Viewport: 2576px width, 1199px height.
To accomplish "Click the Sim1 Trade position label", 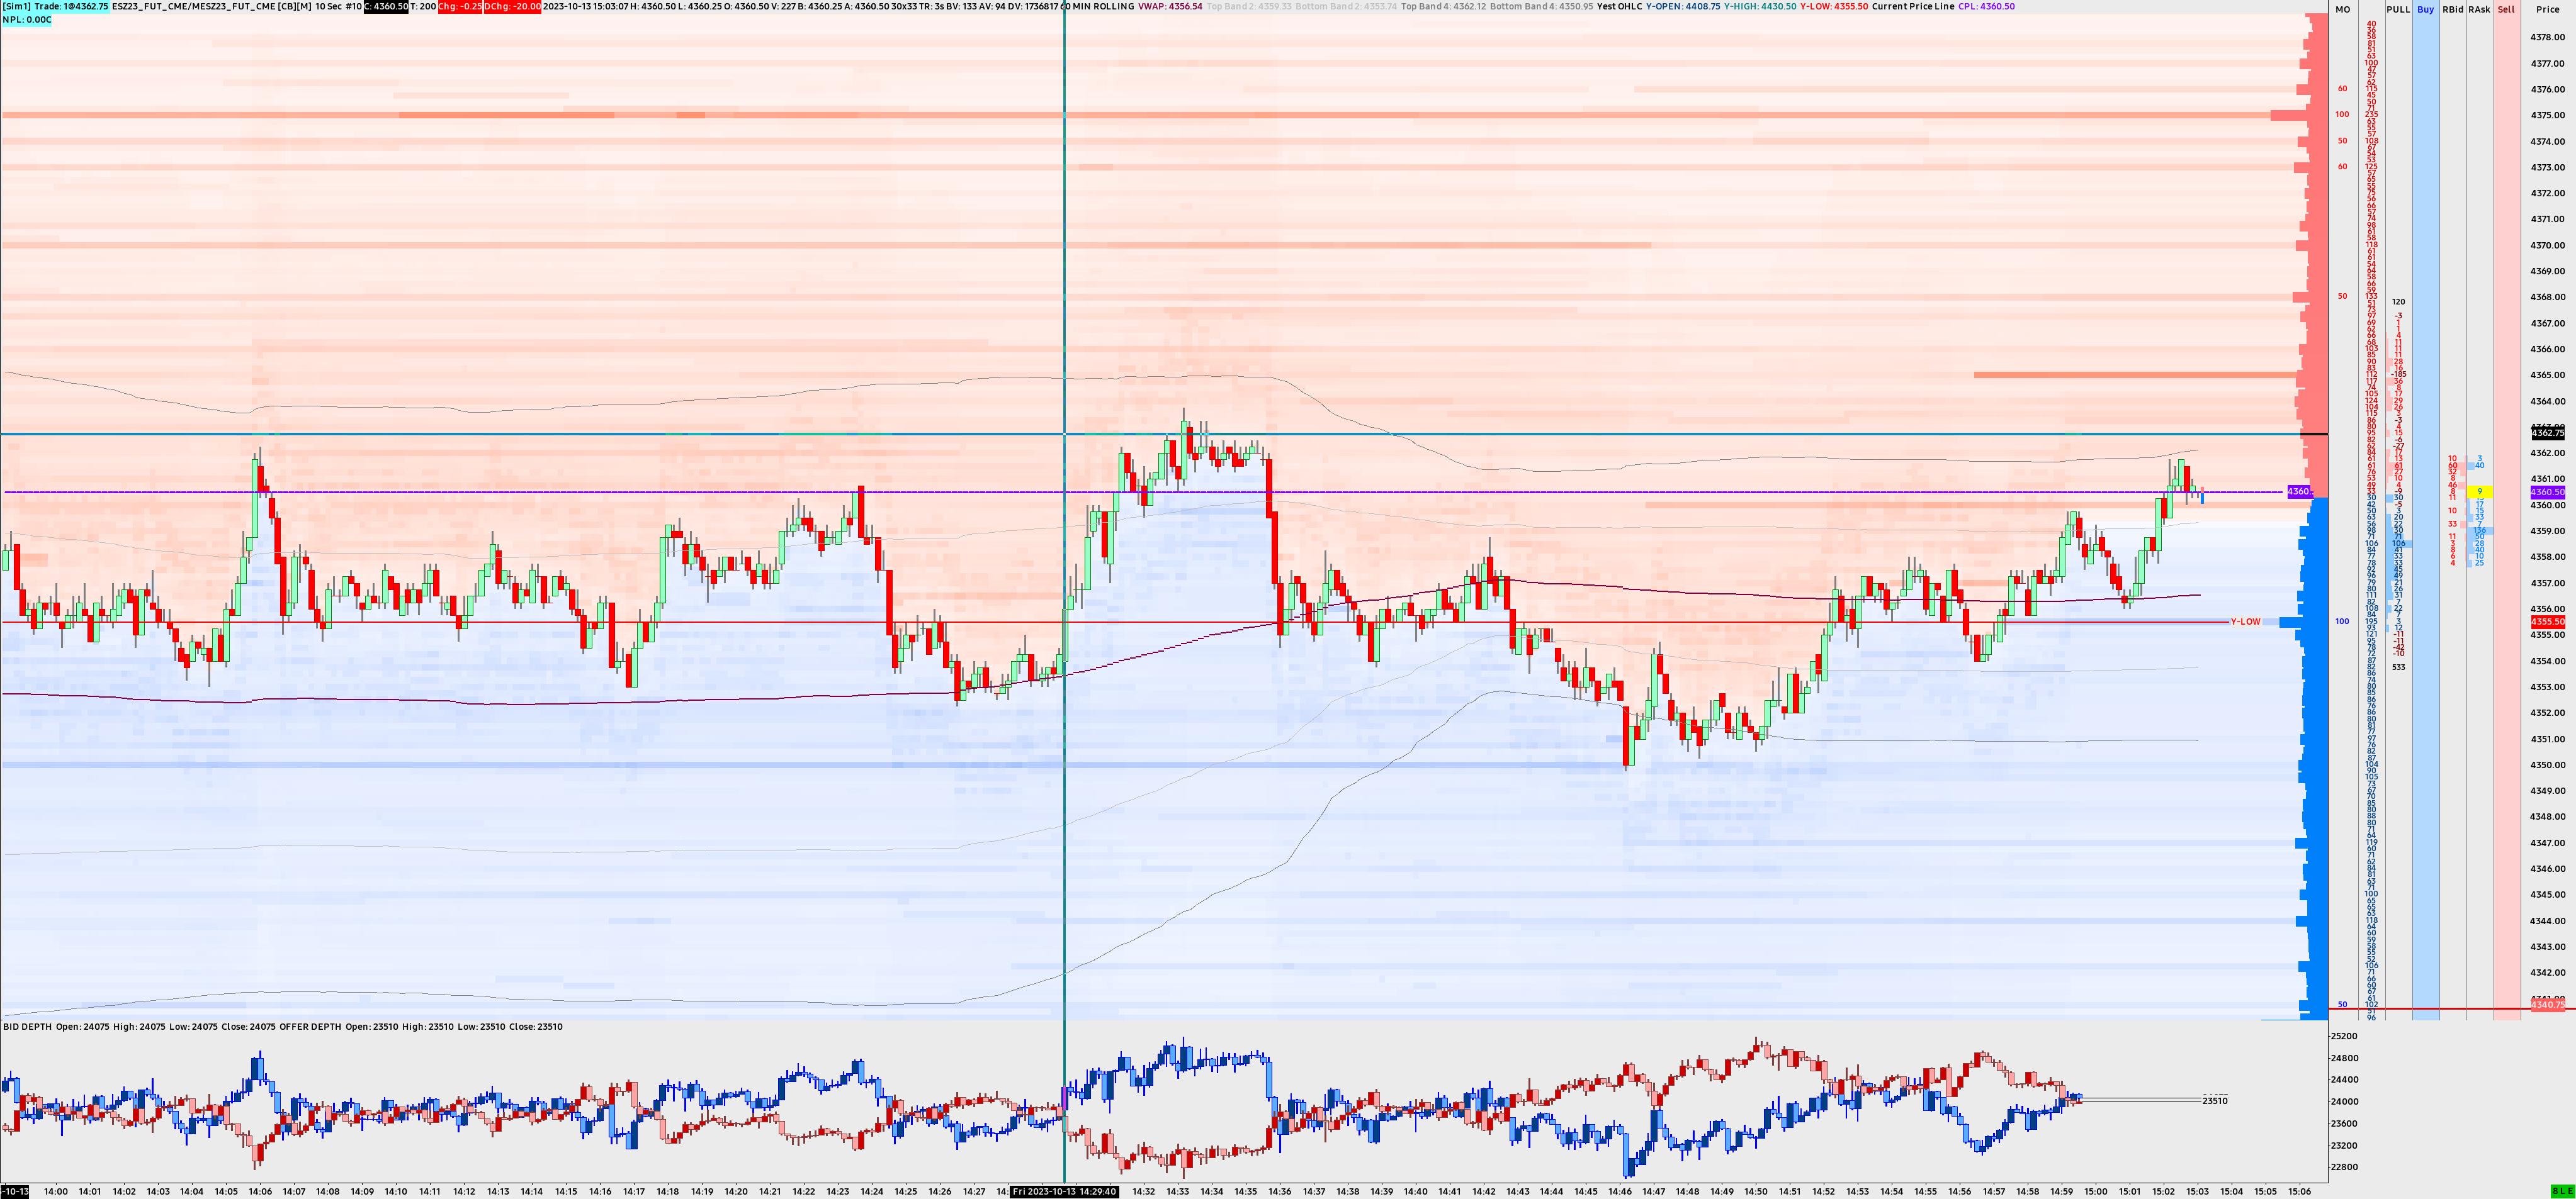I will [54, 6].
